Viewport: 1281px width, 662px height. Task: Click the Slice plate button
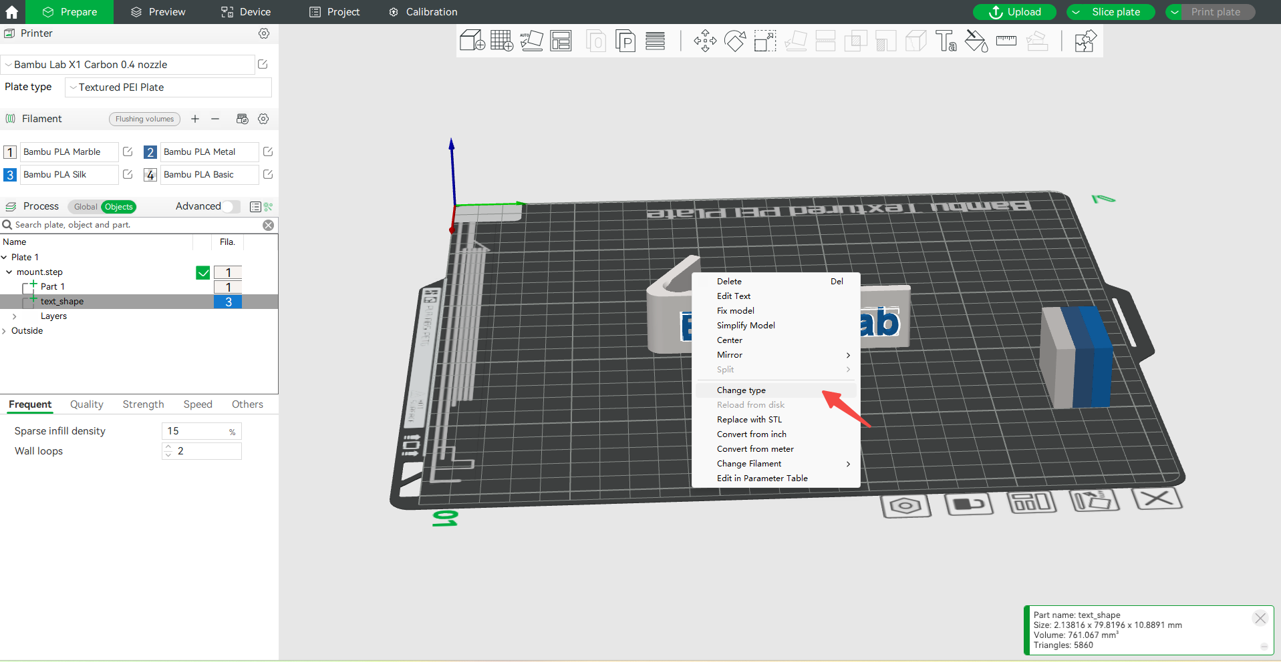1116,12
